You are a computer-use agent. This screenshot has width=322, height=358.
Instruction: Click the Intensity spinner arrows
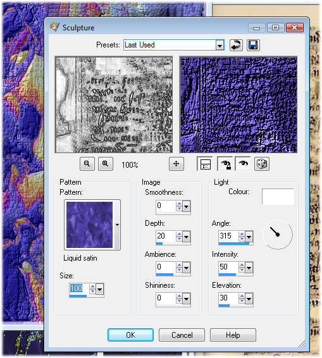242,268
